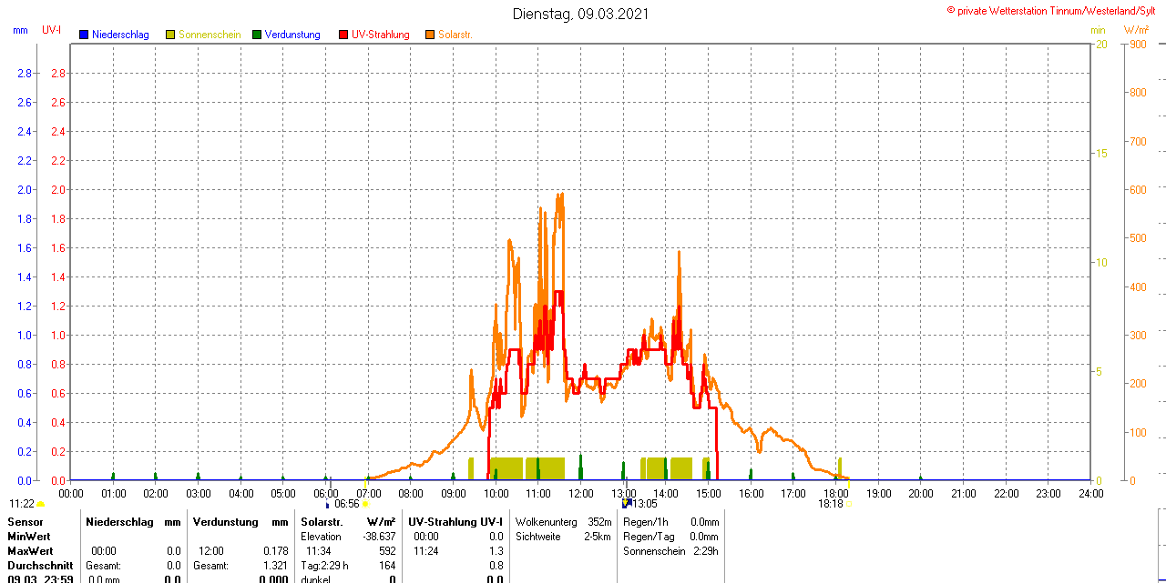Viewport: 1166px width, 583px height.
Task: Click the Regen/Tag 0.0mm reading
Action: 670,537
